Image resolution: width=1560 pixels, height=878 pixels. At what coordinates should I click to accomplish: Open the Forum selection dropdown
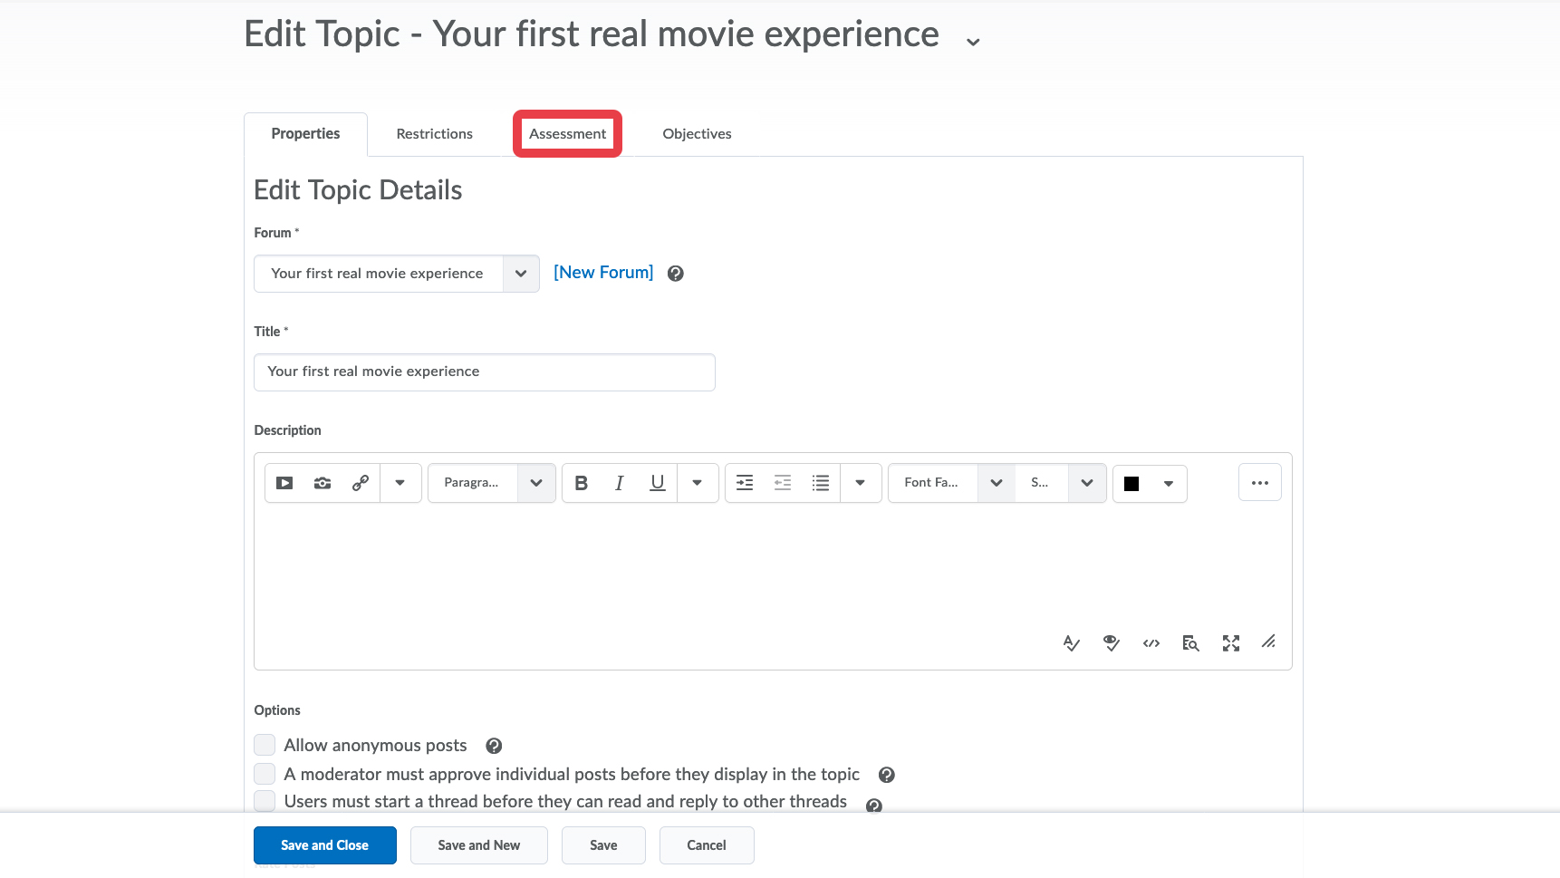[x=397, y=274]
